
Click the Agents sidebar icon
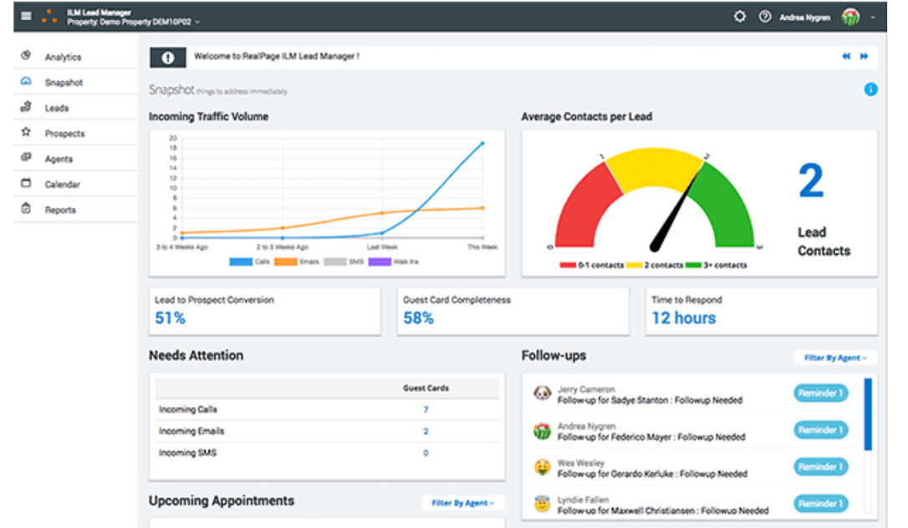pyautogui.click(x=26, y=158)
